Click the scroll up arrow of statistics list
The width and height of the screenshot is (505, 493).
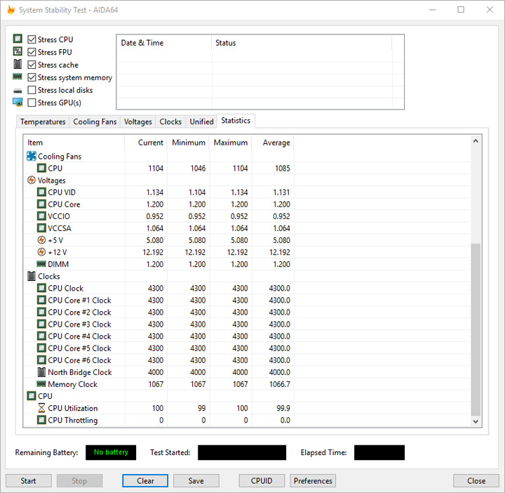tap(476, 141)
